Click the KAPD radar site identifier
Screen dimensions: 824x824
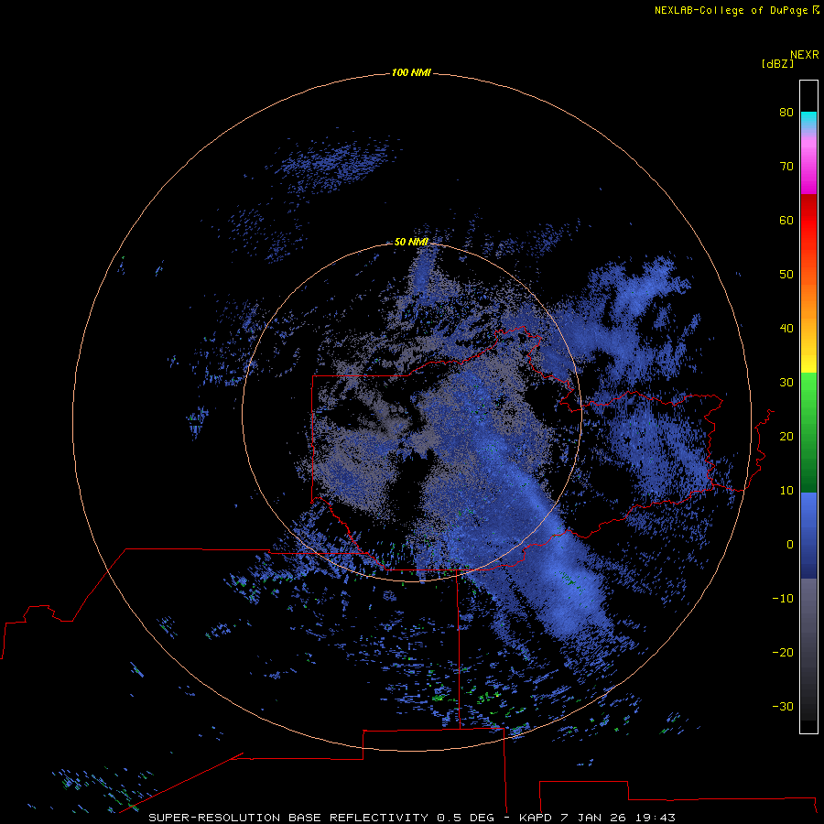pyautogui.click(x=536, y=818)
